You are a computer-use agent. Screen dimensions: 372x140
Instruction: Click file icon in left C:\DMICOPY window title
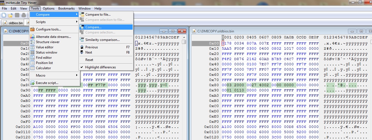coord(6,31)
